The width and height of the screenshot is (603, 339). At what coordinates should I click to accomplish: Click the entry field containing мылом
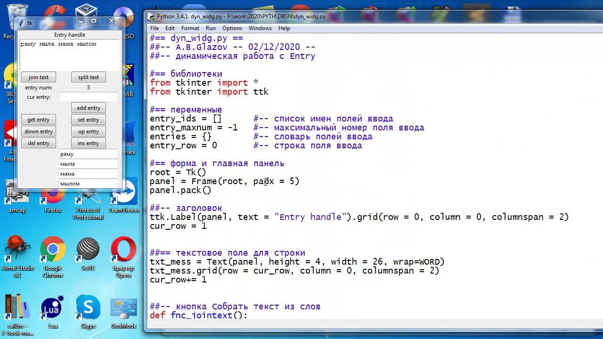(x=89, y=184)
